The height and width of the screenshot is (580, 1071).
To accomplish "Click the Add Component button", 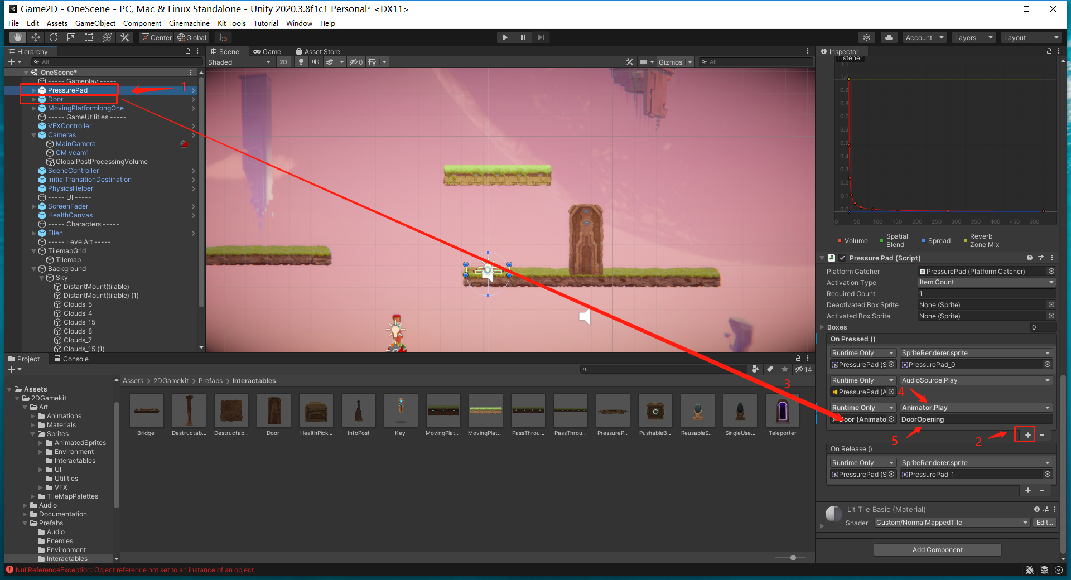I will 937,549.
